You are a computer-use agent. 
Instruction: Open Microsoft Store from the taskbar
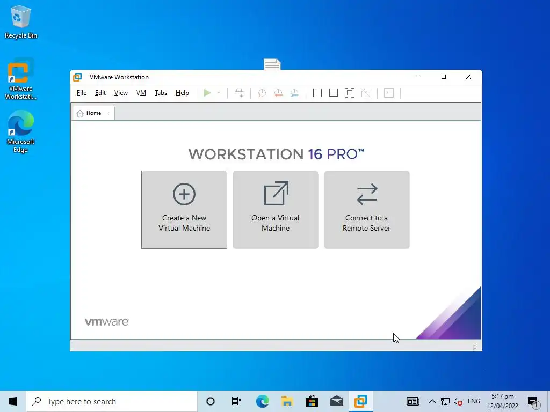(312, 401)
